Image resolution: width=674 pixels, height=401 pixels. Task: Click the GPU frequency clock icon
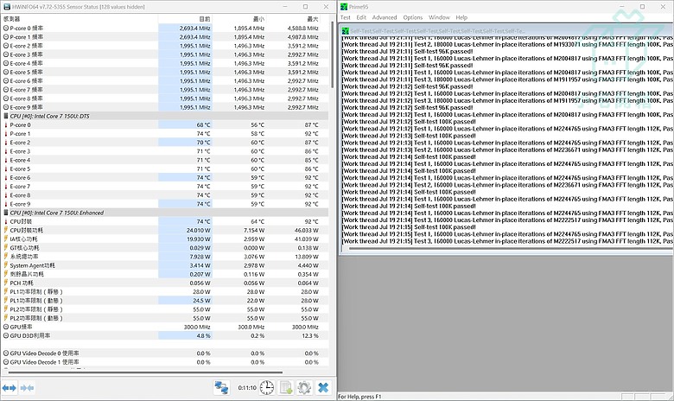pos(6,327)
